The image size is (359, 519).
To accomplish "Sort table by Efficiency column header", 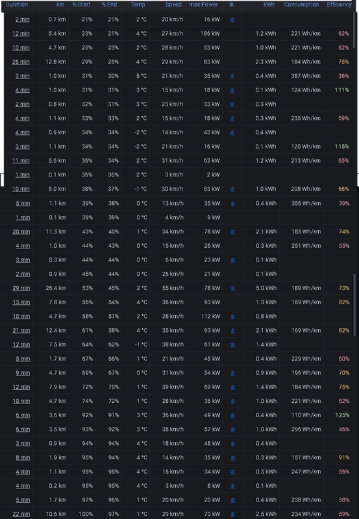I will click(x=339, y=5).
